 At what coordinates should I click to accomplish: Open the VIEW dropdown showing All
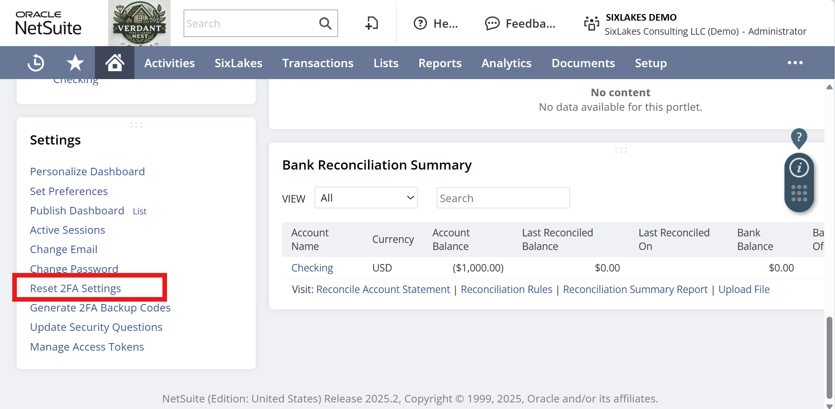pyautogui.click(x=366, y=197)
